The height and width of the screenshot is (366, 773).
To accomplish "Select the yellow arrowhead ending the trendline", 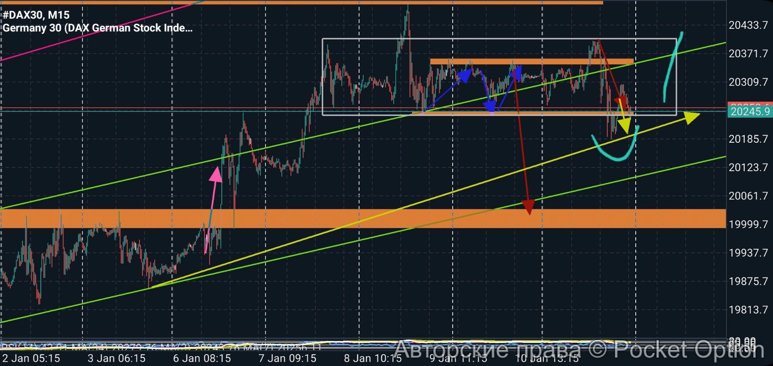I will click(x=691, y=117).
